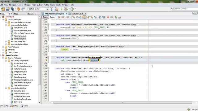Collapse the taFileKeyTyped method fold

[x=48, y=47]
